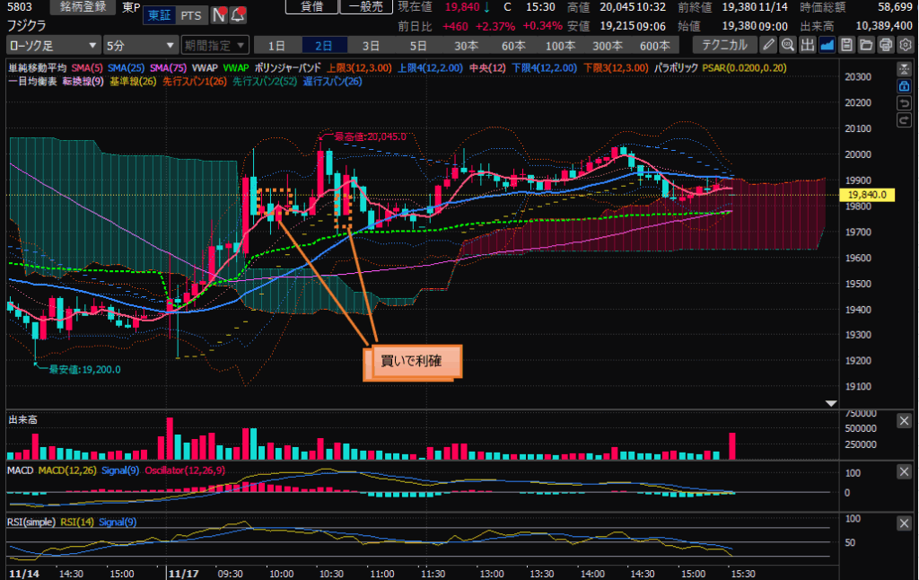Viewport: 919px width, 580px height.
Task: Open the news N icon
Action: pyautogui.click(x=218, y=15)
